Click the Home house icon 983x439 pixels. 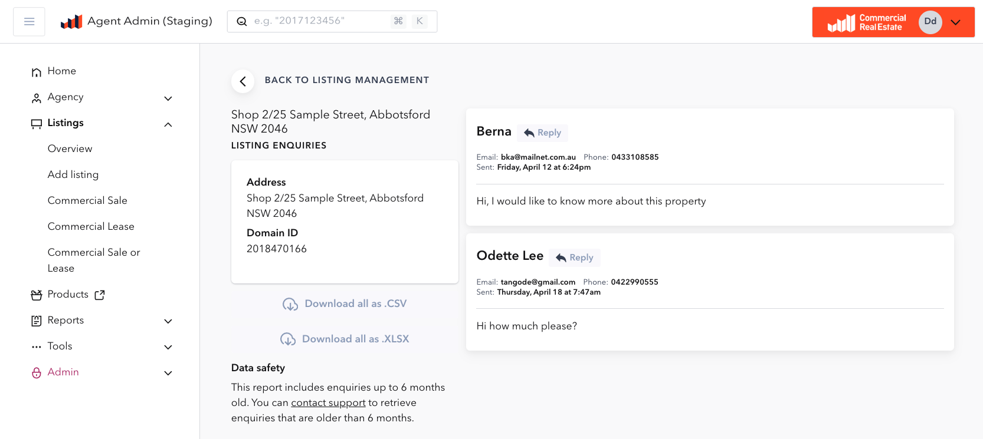tap(37, 72)
